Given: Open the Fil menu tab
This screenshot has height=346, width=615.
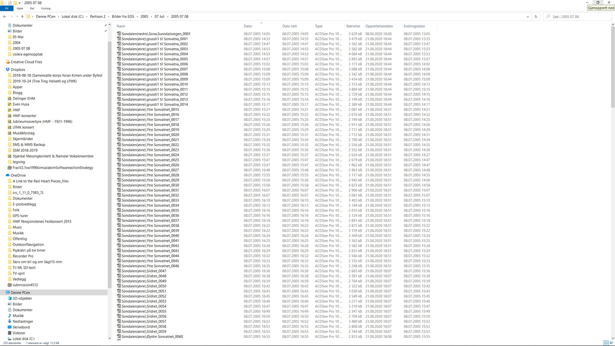Looking at the screenshot, I should 7,8.
